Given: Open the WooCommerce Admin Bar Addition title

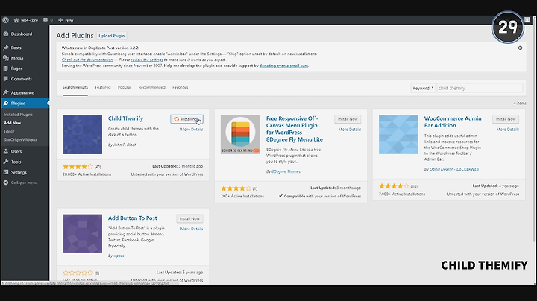Looking at the screenshot, I should (453, 121).
